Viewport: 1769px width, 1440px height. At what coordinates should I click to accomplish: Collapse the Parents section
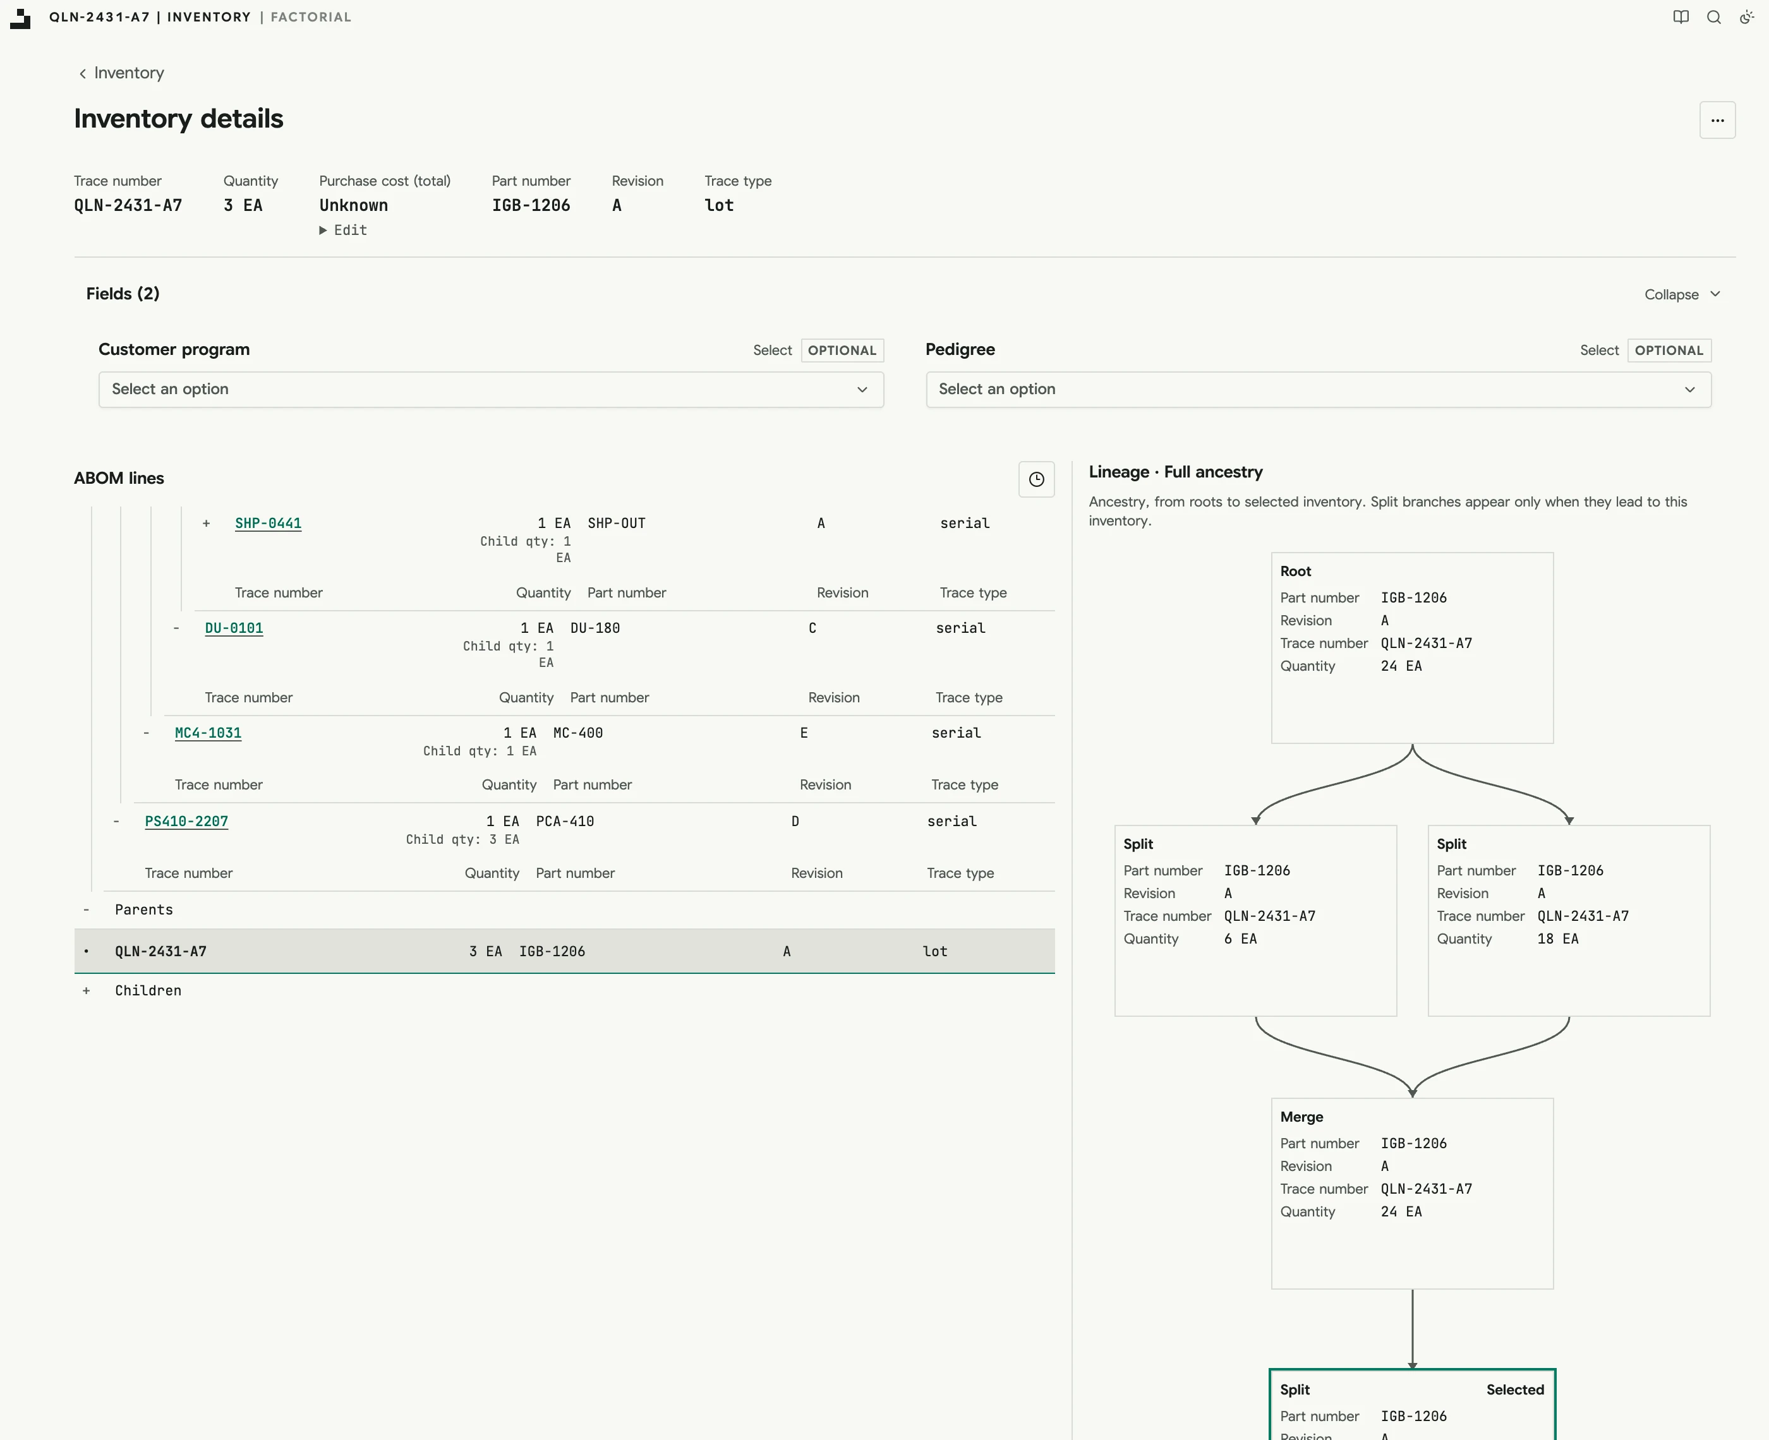tap(87, 910)
